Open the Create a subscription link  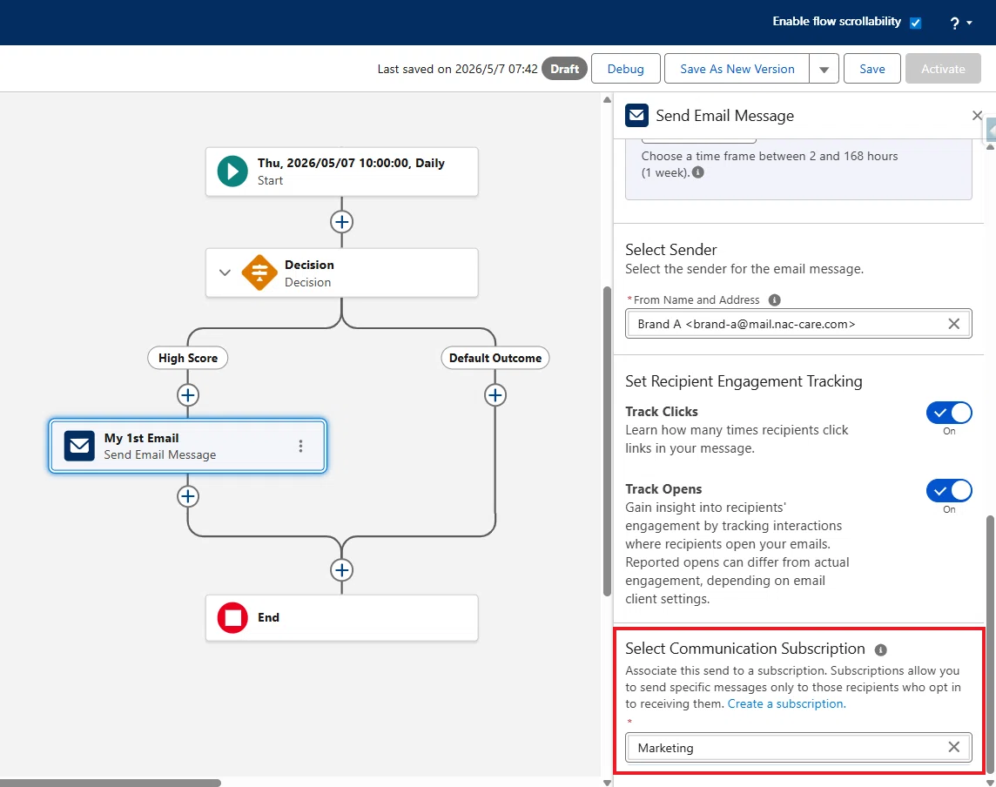pos(786,703)
